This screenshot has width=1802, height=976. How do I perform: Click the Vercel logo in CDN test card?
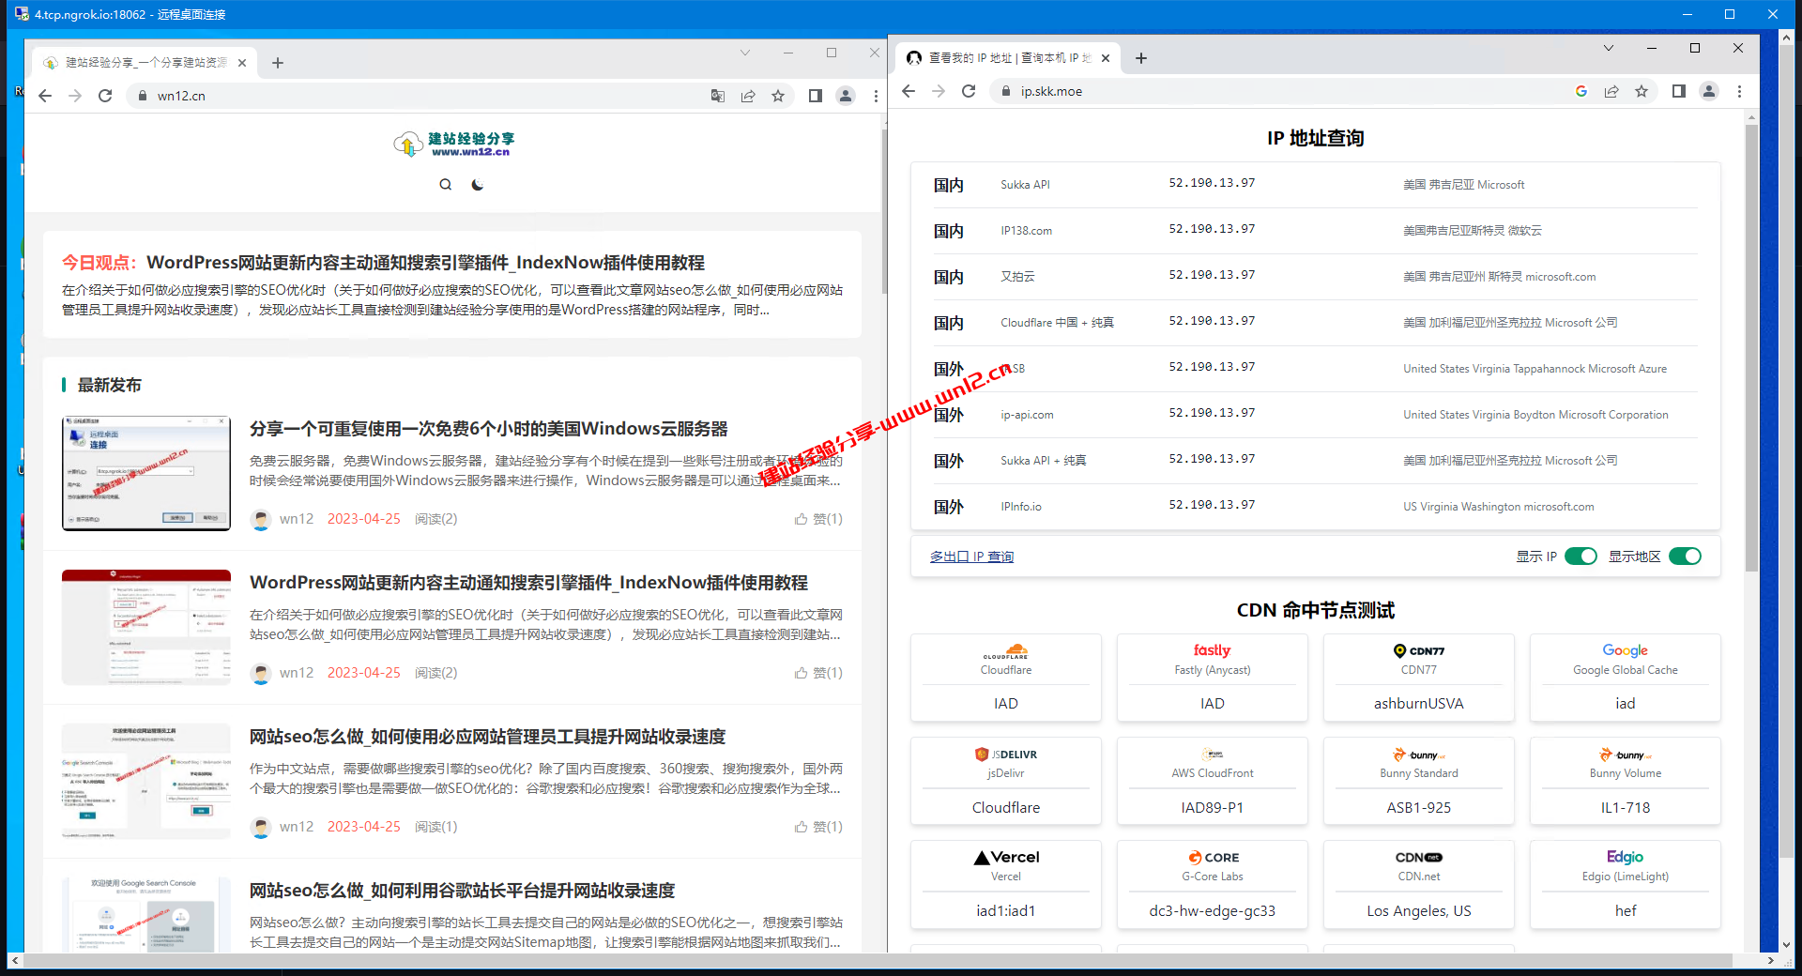[1005, 857]
